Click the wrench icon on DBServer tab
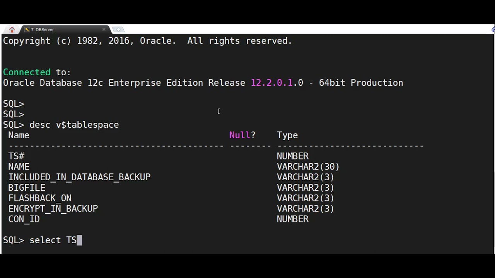495x278 pixels. (x=27, y=29)
